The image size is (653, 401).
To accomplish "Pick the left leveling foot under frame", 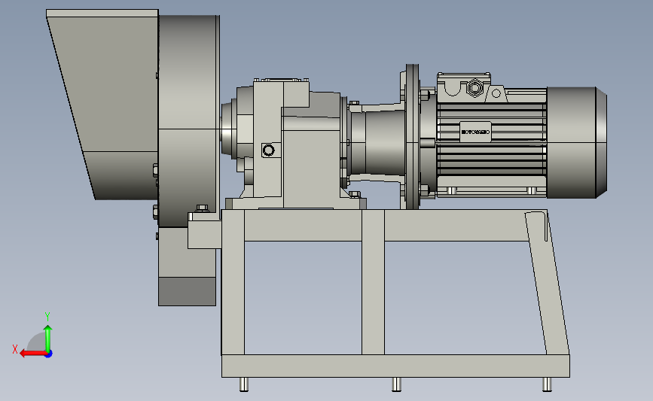I will pos(244,384).
